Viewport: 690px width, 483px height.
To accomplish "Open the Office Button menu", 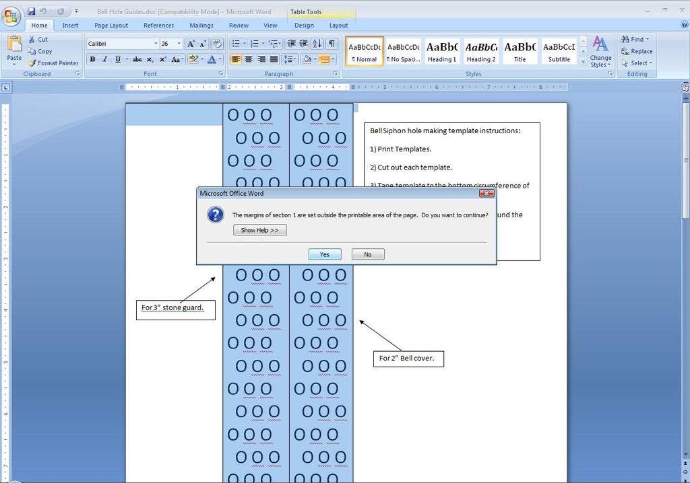I will (x=11, y=16).
